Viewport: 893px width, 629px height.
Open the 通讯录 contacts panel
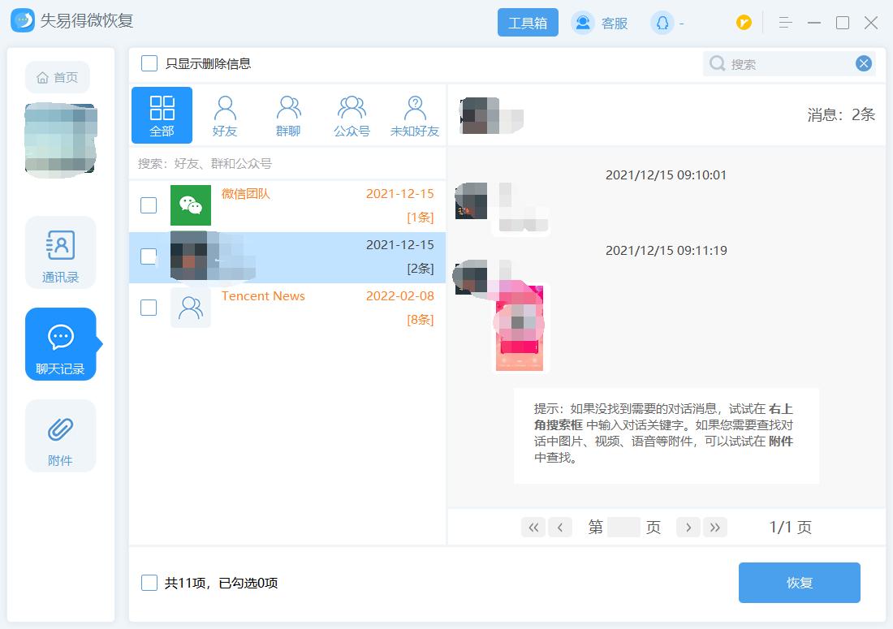coord(60,252)
